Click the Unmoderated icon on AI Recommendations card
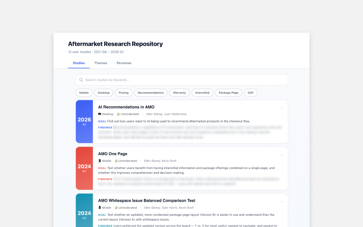Screen dimensions: 363x227 pos(118,114)
